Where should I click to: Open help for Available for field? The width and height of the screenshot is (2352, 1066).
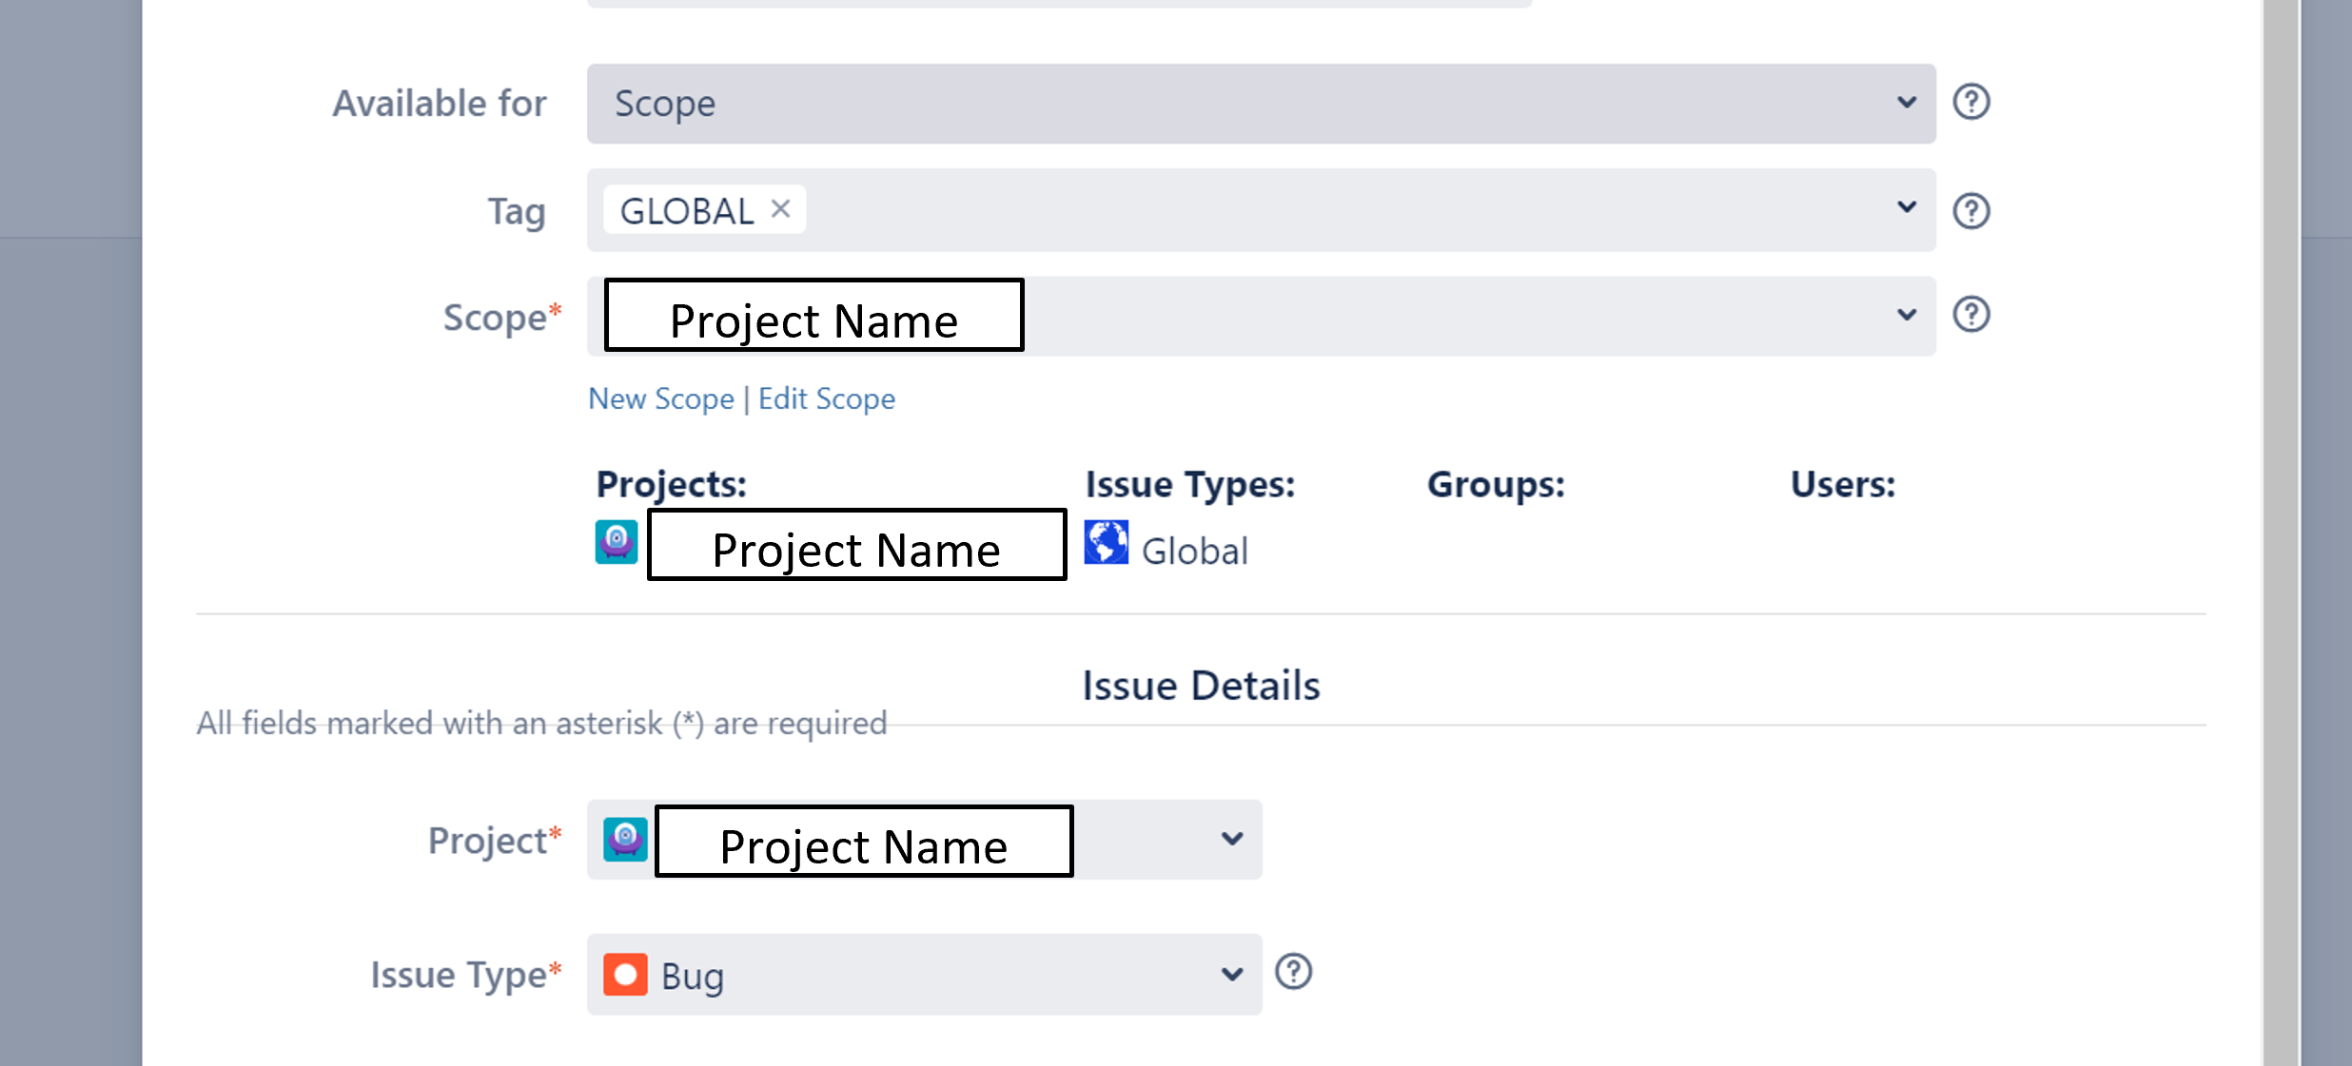(x=1971, y=102)
